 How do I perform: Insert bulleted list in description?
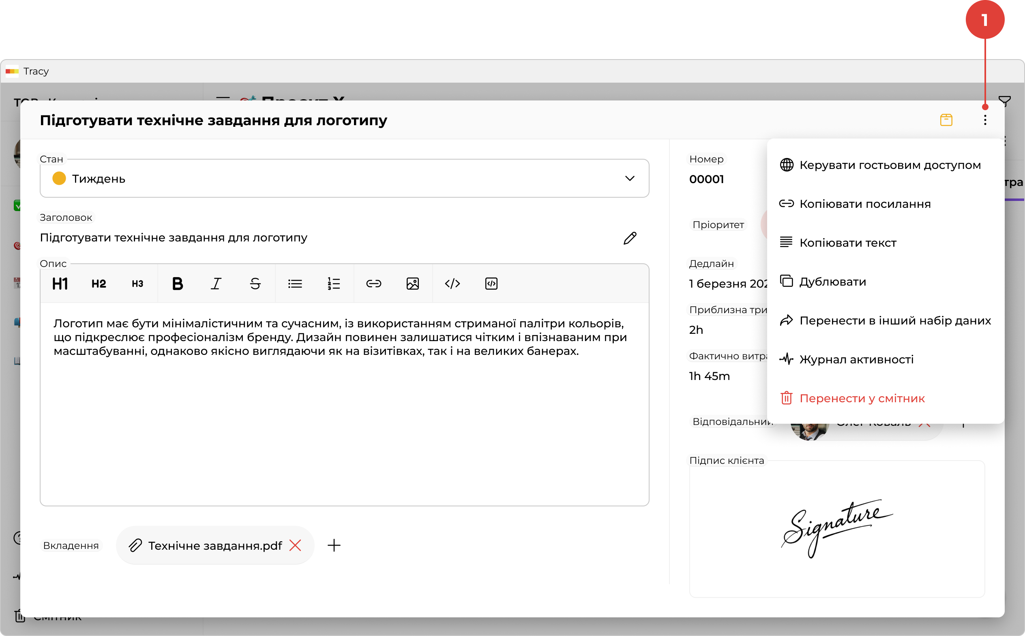295,284
